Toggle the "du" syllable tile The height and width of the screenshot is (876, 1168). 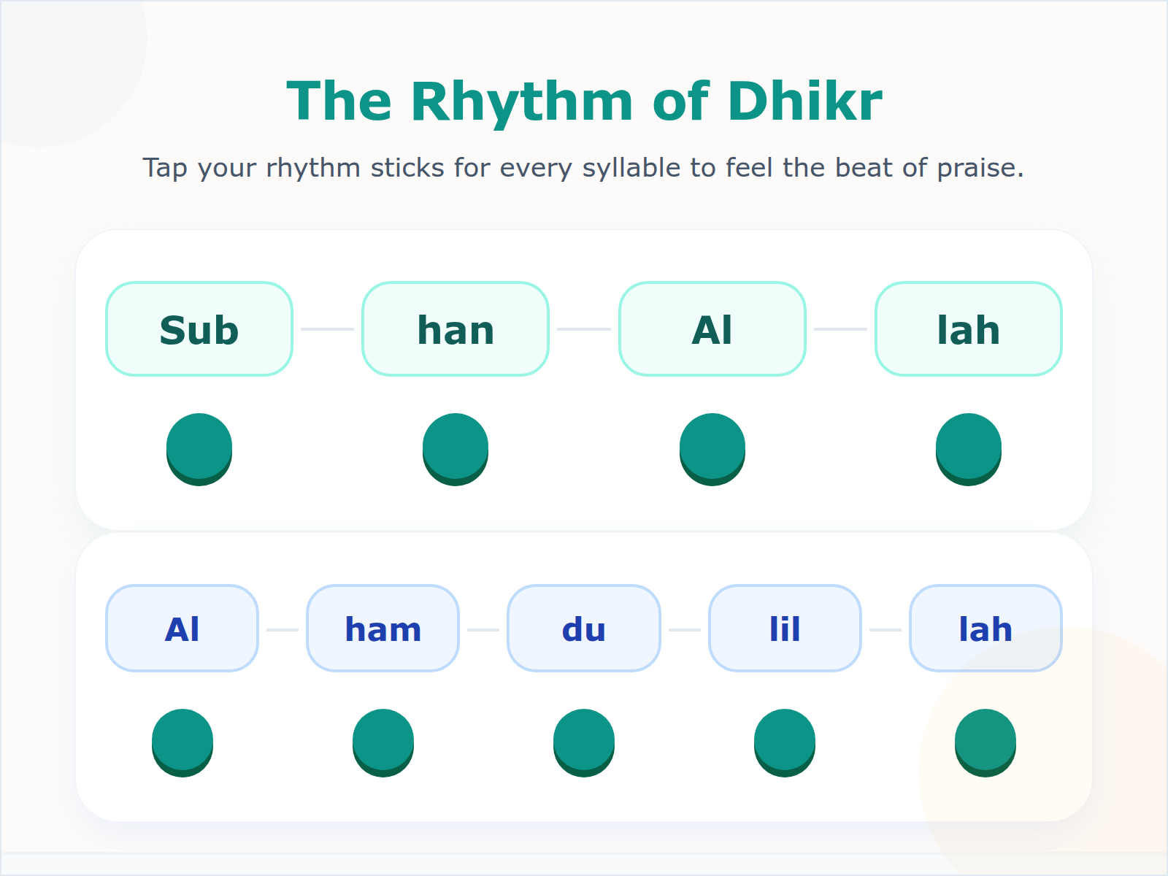(x=584, y=628)
